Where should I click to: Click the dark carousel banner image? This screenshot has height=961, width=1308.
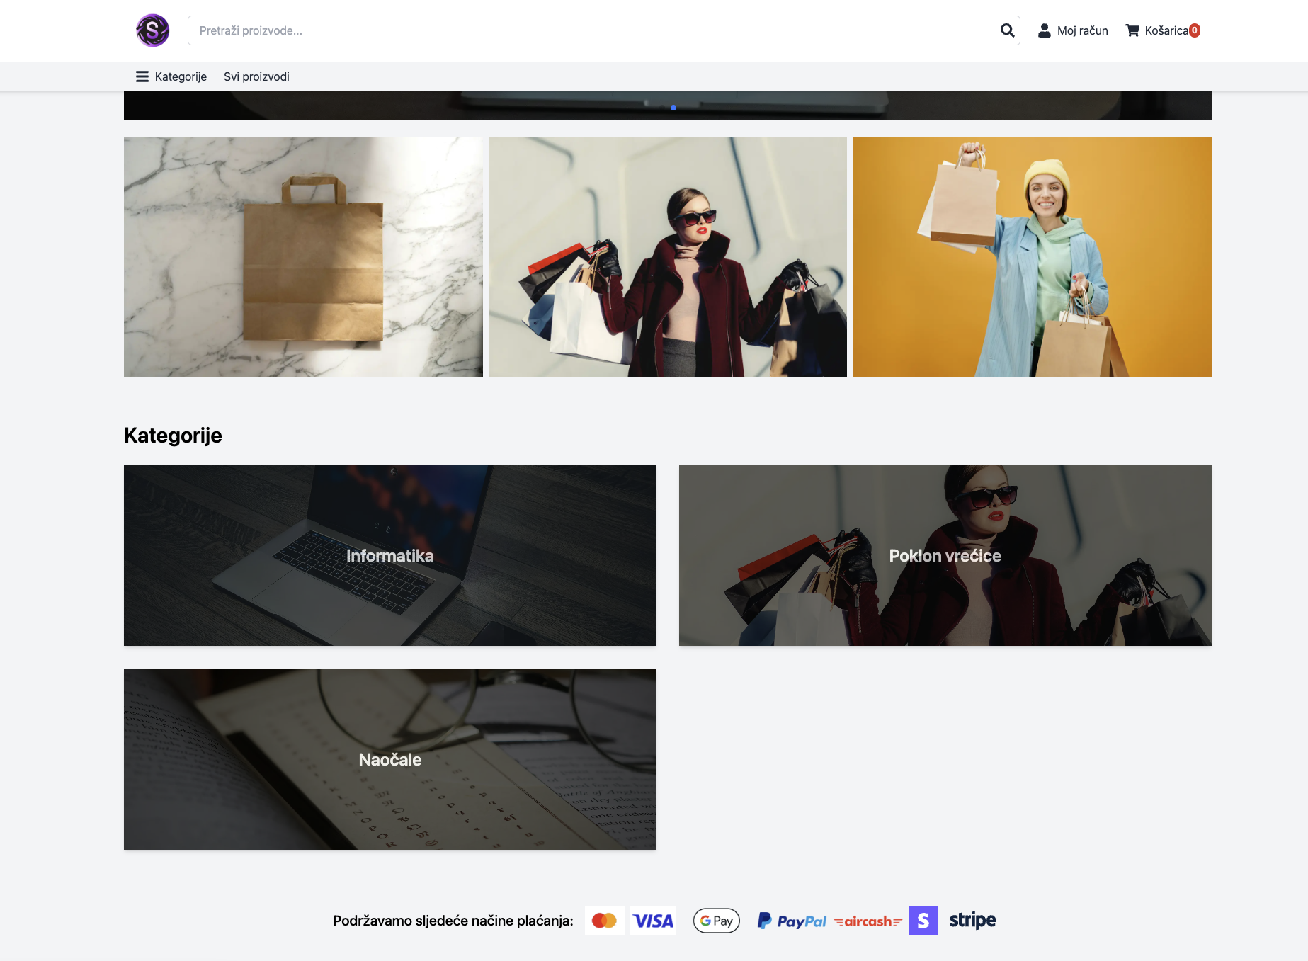point(668,106)
